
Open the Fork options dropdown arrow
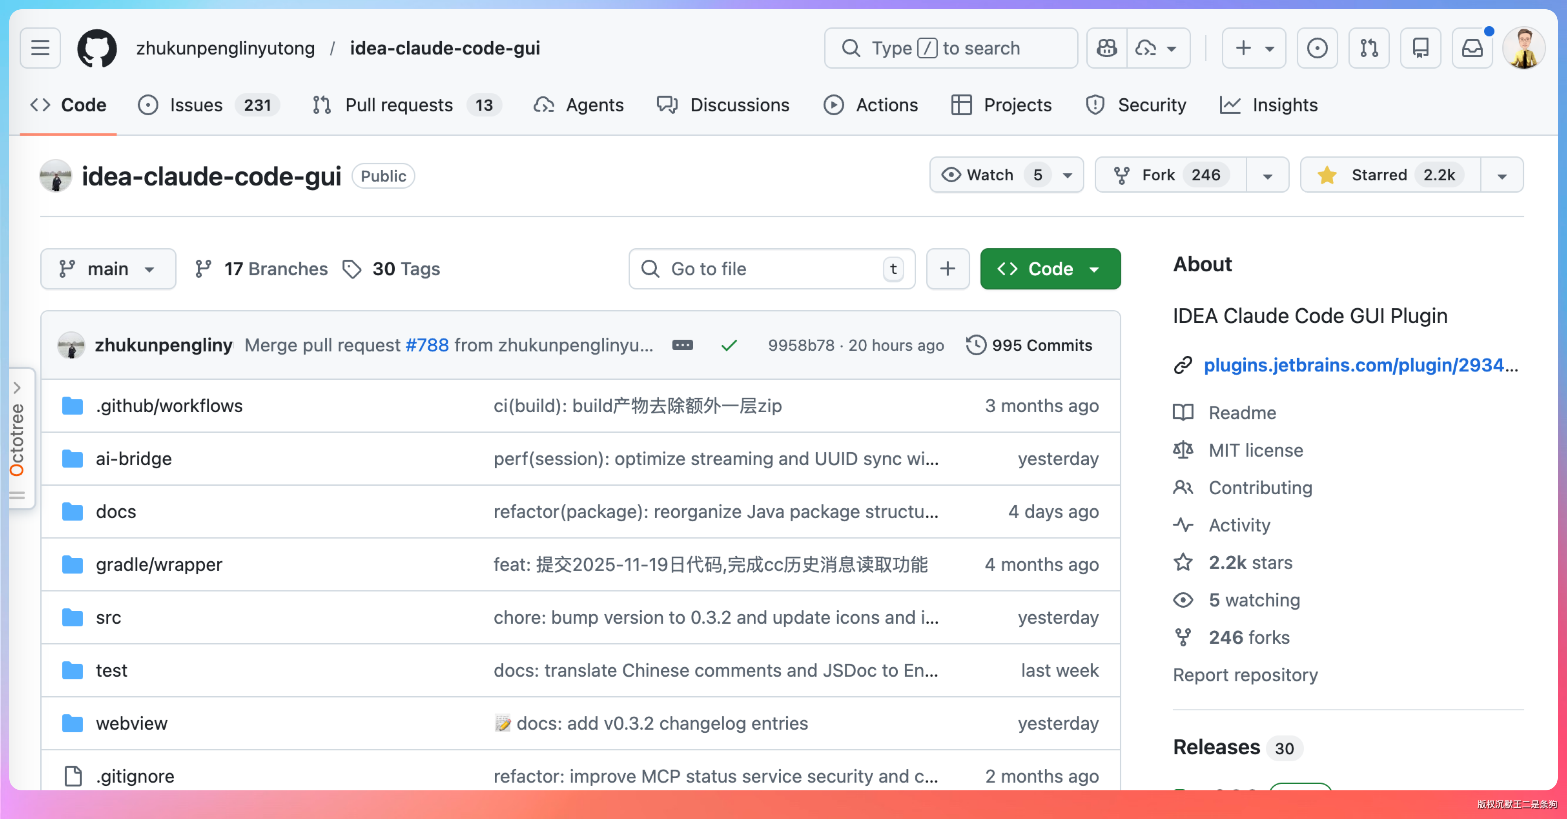[x=1267, y=176]
